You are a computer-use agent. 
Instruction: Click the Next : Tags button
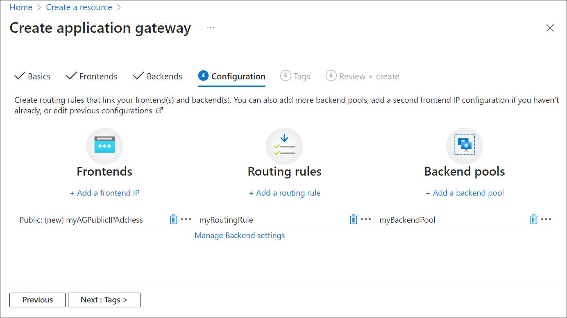pyautogui.click(x=104, y=300)
